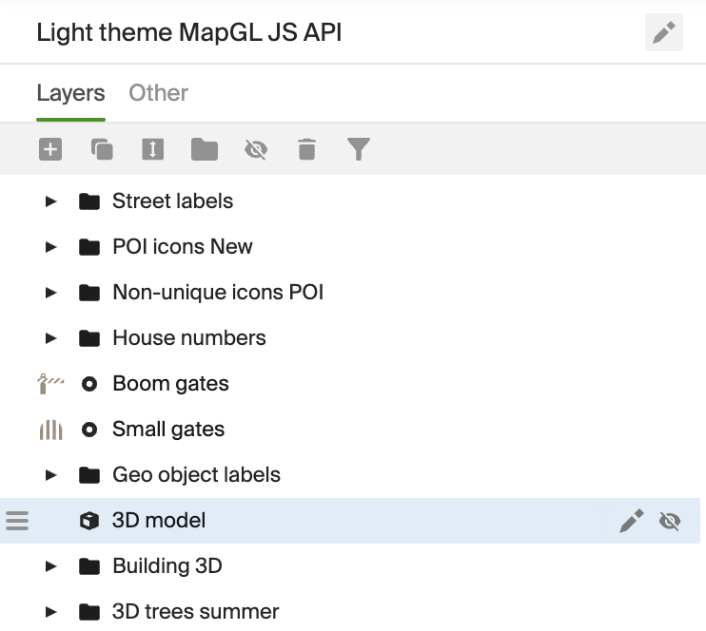This screenshot has height=631, width=706.
Task: Hide the 3D model layer
Action: click(x=670, y=521)
